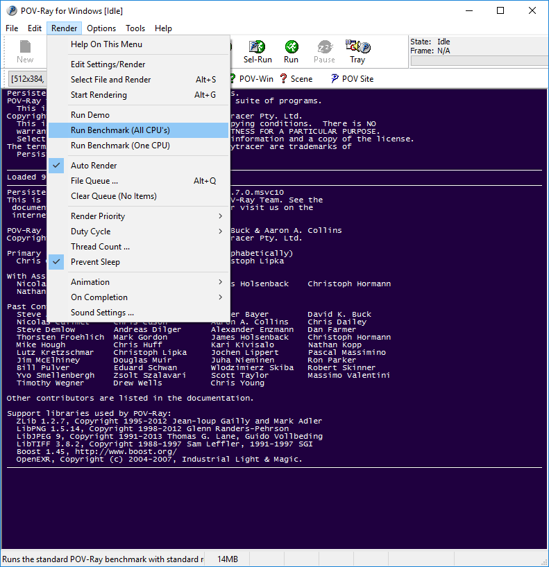Choose Run Benchmark (All CPU's)
The image size is (549, 567).
pyautogui.click(x=139, y=130)
